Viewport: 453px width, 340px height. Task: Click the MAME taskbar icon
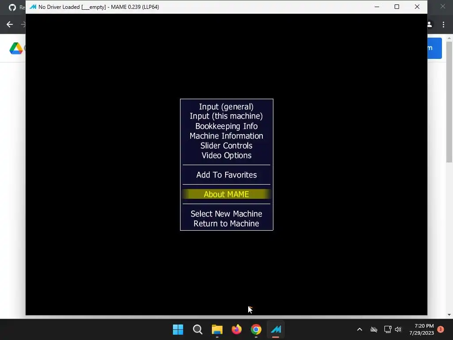pyautogui.click(x=276, y=329)
